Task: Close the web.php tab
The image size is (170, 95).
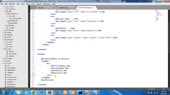Action: tap(53, 8)
